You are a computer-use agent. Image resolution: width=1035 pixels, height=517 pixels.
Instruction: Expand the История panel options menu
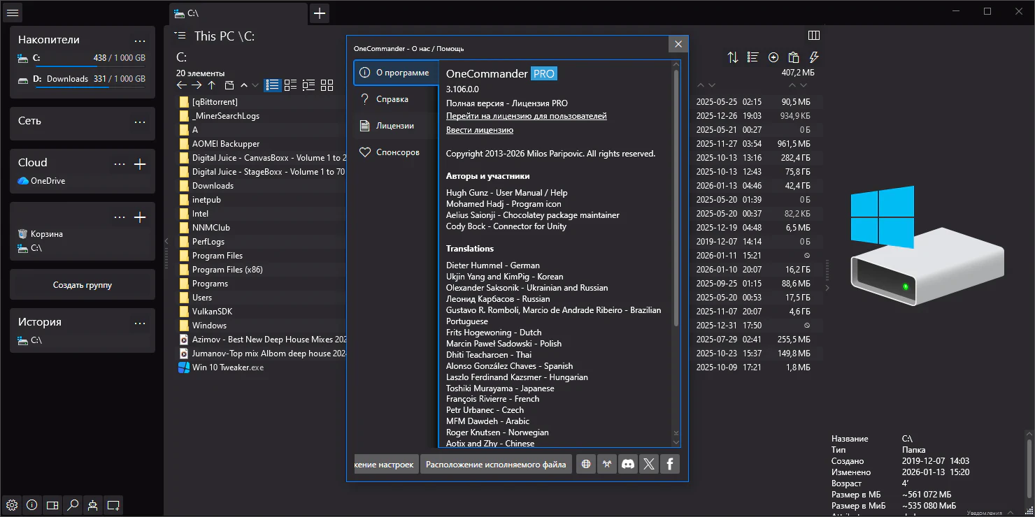click(140, 323)
